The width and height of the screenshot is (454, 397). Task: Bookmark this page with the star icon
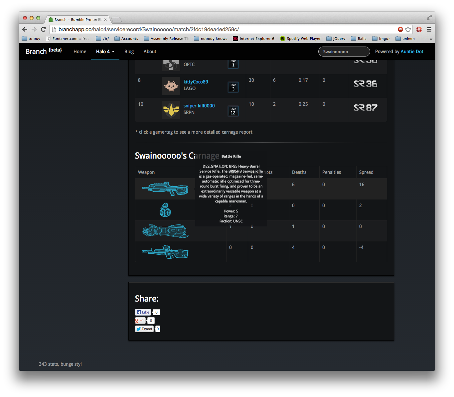pos(408,29)
